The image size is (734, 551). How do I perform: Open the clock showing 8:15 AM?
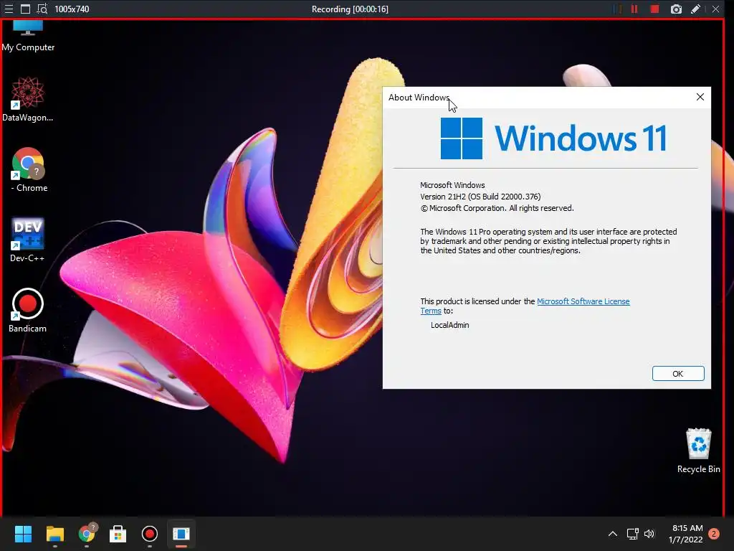(x=686, y=534)
